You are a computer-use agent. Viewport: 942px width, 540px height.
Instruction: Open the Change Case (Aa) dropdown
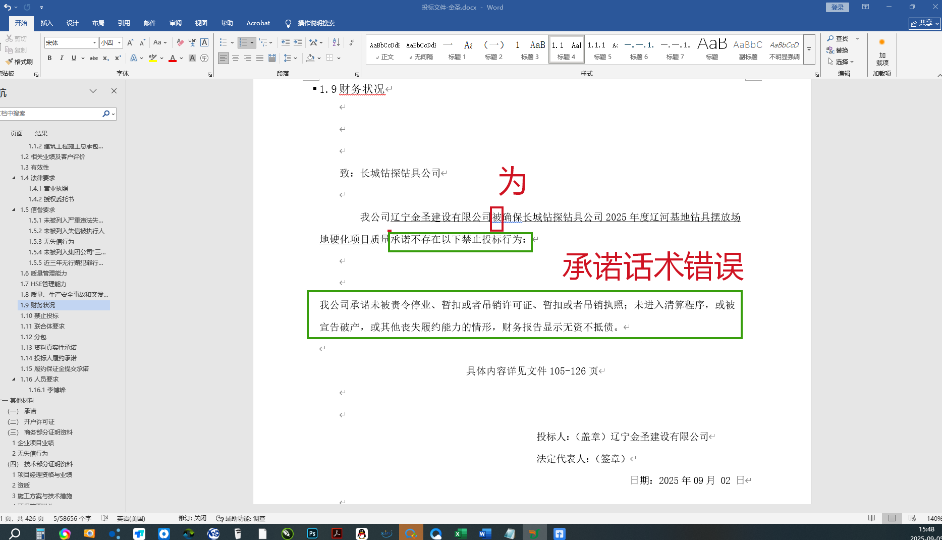(x=160, y=42)
